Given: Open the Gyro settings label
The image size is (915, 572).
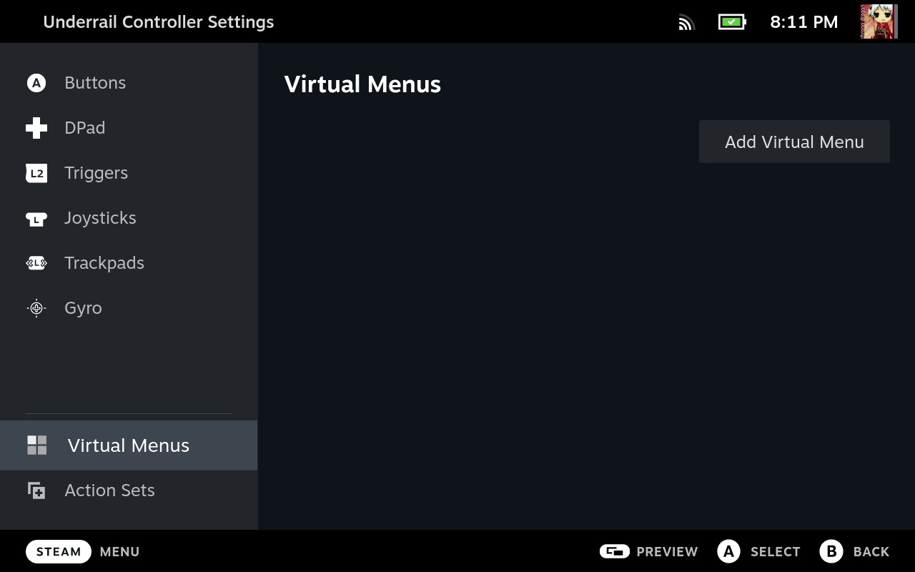Looking at the screenshot, I should (83, 308).
